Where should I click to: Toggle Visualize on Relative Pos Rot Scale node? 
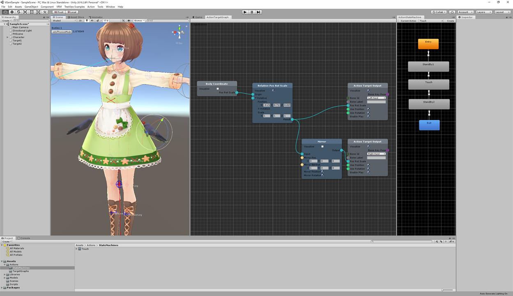point(273,90)
